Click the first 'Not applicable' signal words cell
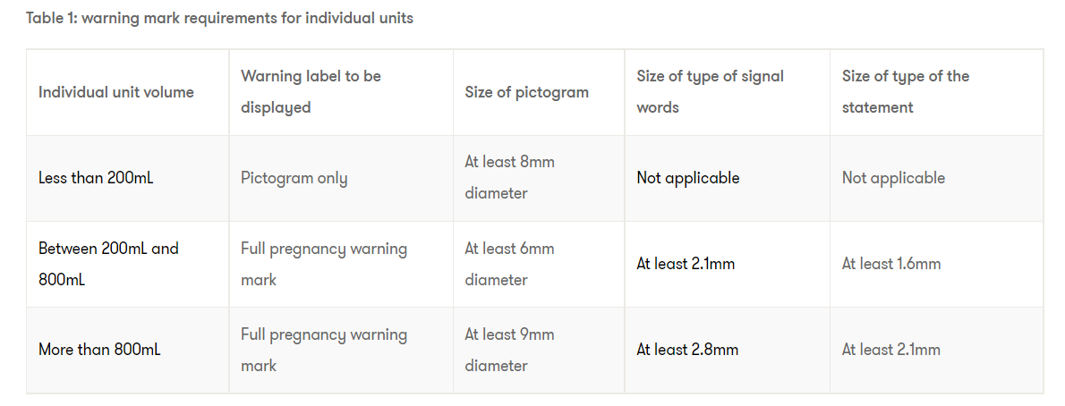Viewport: 1065px width, 406px height. point(688,178)
